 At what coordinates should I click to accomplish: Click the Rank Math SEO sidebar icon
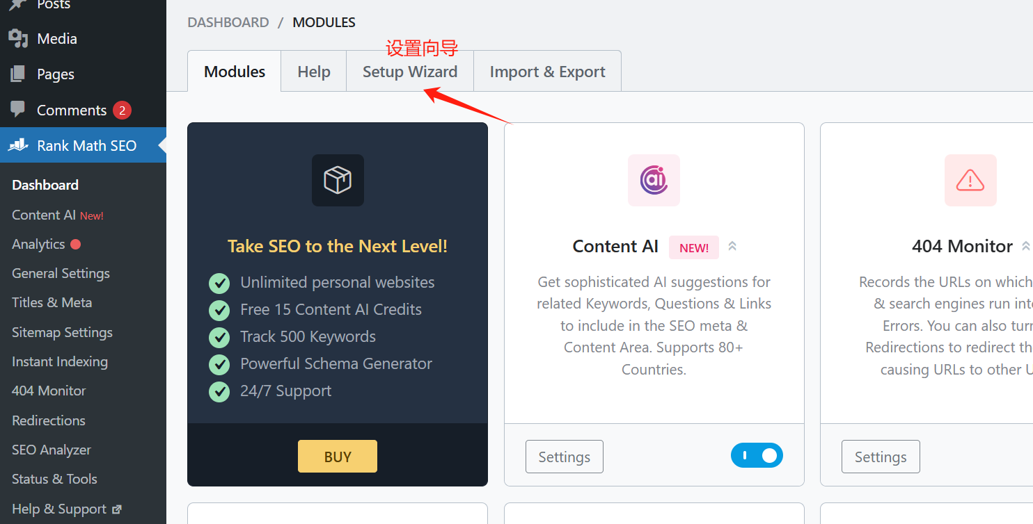[x=19, y=145]
